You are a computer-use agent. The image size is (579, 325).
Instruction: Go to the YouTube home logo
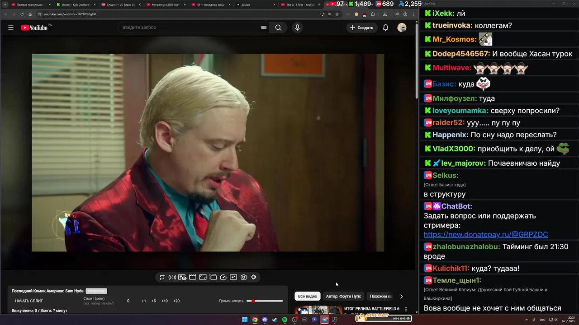coord(34,28)
